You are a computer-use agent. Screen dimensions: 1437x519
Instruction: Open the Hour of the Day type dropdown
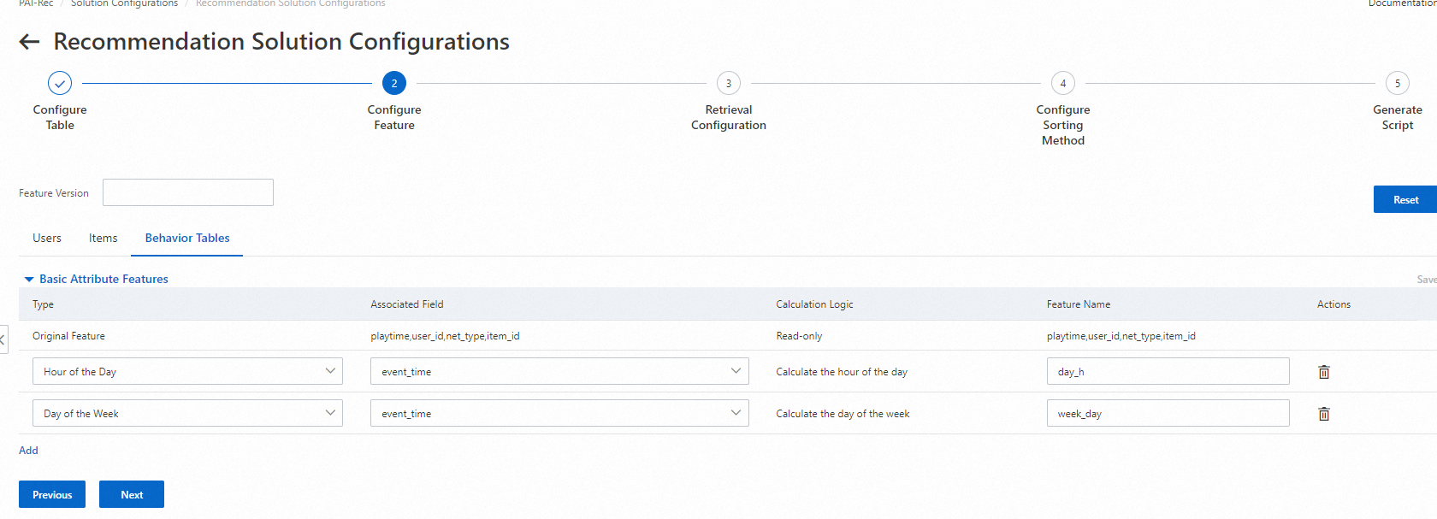pyautogui.click(x=187, y=372)
